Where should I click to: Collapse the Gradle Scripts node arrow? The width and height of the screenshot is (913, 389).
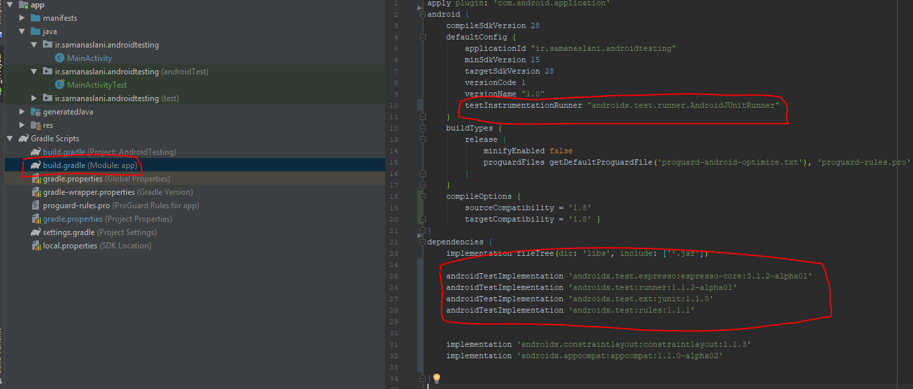click(10, 139)
